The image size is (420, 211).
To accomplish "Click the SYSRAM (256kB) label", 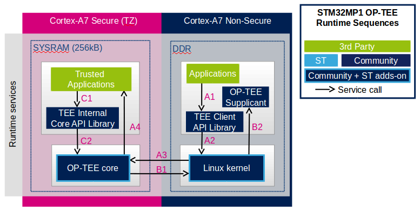I will point(68,48).
